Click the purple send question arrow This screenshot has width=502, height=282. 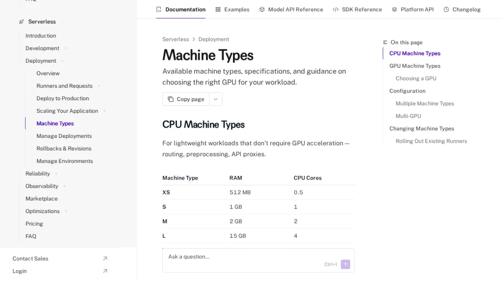[x=345, y=264]
